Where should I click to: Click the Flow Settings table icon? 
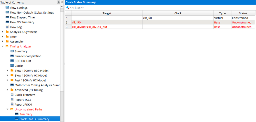click(7, 8)
